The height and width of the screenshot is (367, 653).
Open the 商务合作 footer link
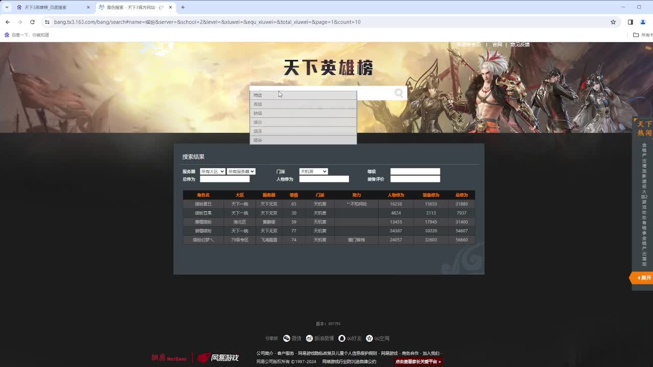410,353
